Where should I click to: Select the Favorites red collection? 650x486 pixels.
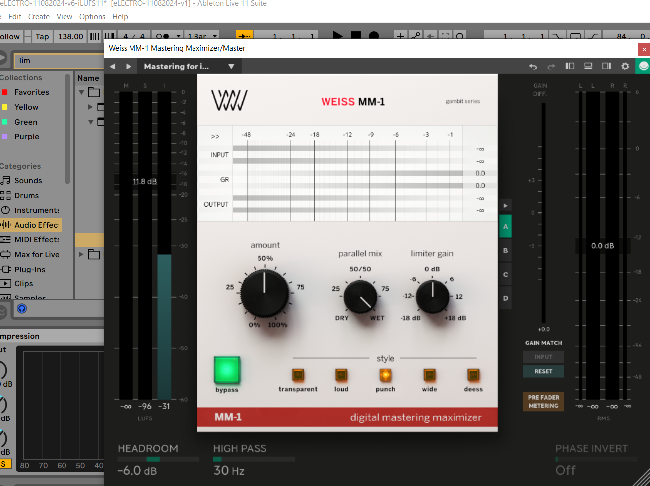pos(32,92)
